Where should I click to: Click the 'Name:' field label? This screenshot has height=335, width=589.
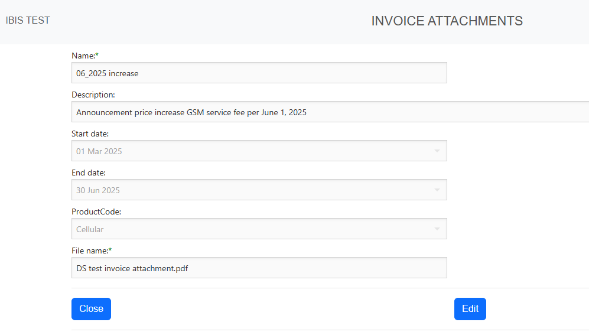83,56
